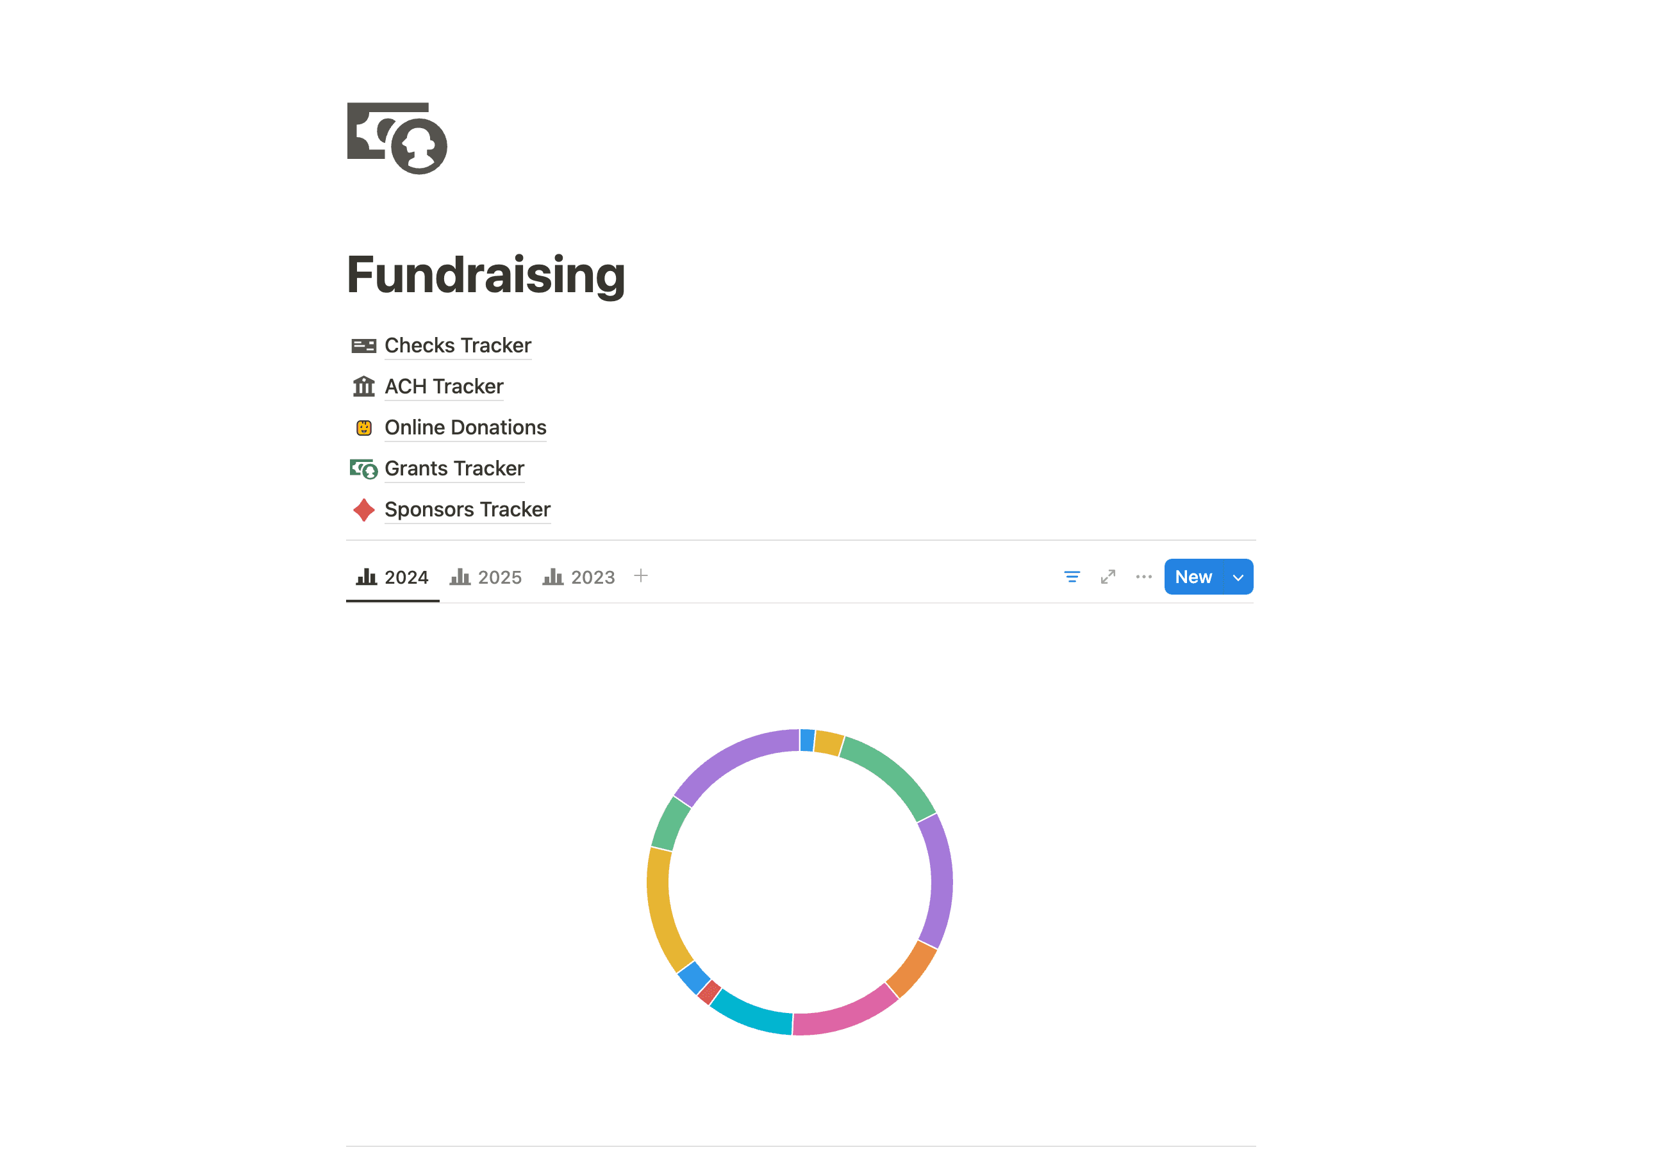The width and height of the screenshot is (1660, 1170).
Task: Click the robot emoji beside Online Donations
Action: tap(365, 428)
